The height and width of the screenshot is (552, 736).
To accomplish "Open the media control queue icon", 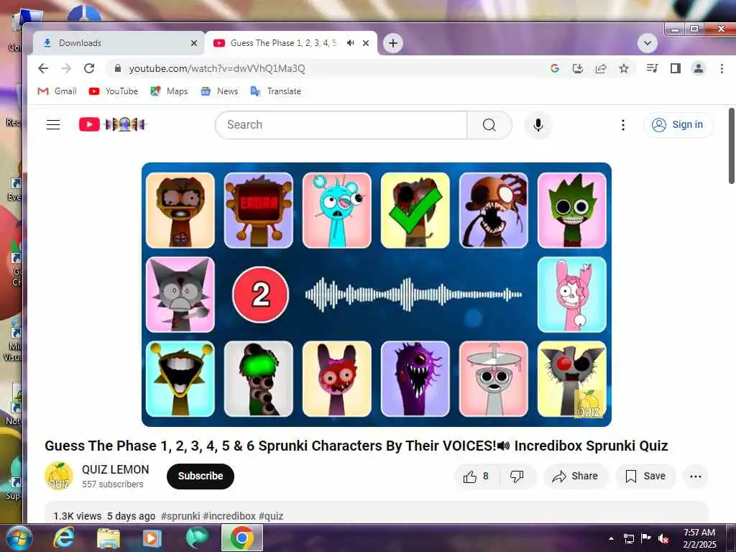I will click(652, 68).
